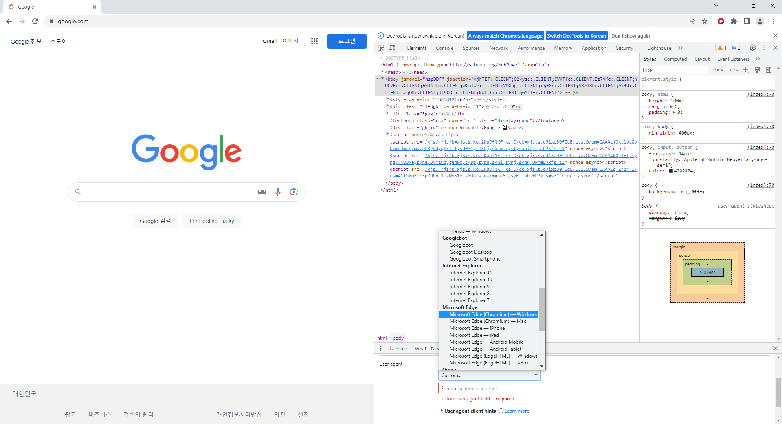Click the warnings count badge

(x=722, y=48)
